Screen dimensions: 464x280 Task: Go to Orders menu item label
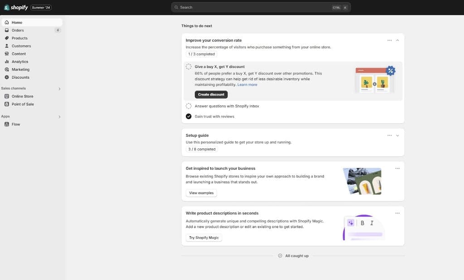(18, 30)
